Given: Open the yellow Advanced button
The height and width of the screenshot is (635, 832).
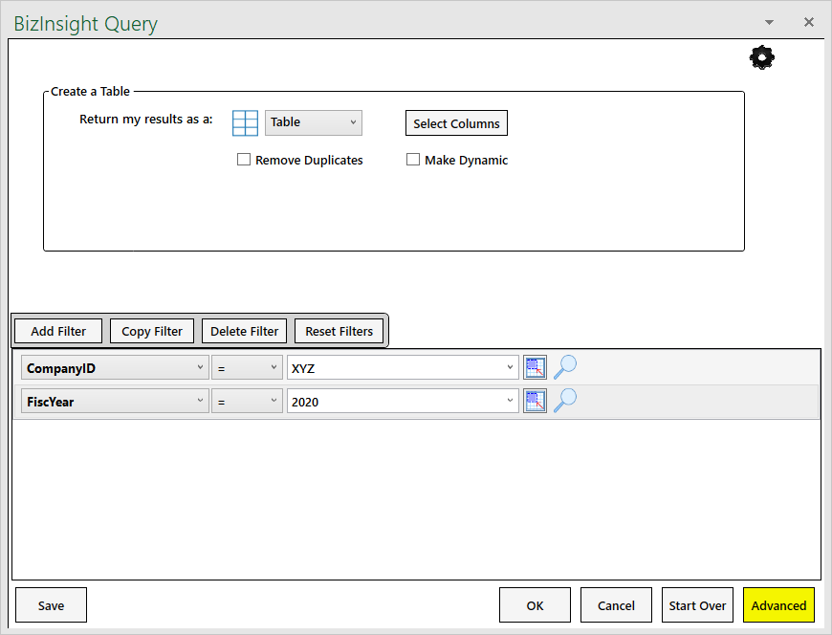Looking at the screenshot, I should click(778, 604).
